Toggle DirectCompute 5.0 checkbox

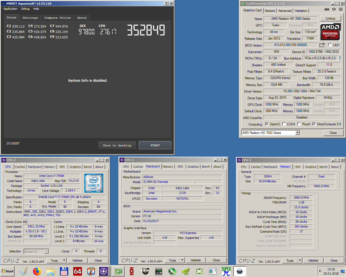(314, 124)
